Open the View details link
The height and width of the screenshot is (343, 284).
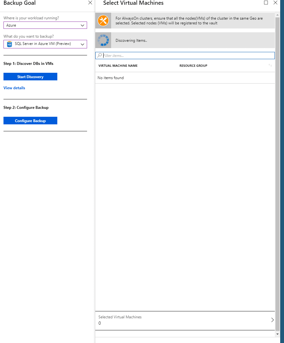14,88
